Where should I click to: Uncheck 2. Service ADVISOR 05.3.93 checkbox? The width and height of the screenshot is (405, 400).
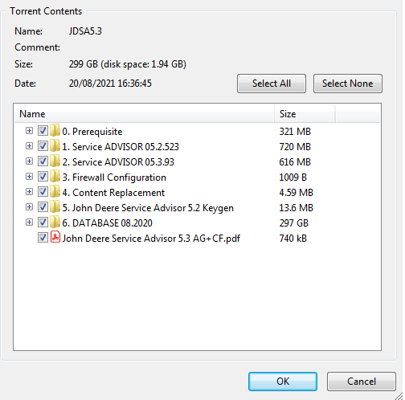(x=43, y=161)
